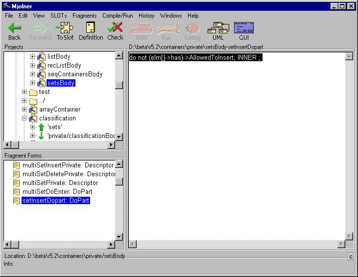The height and width of the screenshot is (277, 358).
Task: Click in the code editor text line
Action: point(195,58)
